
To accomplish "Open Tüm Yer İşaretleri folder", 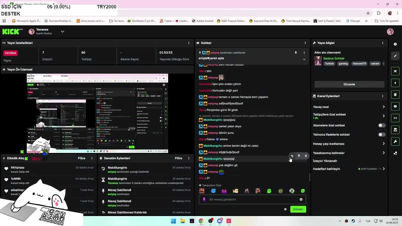I will pos(387,21).
